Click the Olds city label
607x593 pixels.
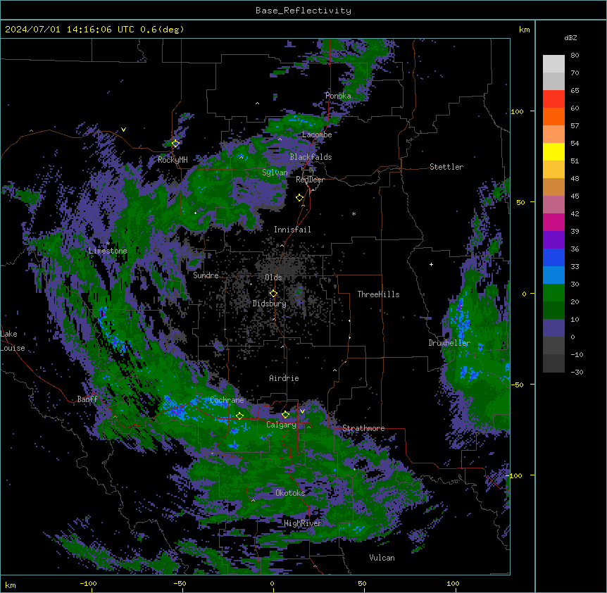(273, 277)
